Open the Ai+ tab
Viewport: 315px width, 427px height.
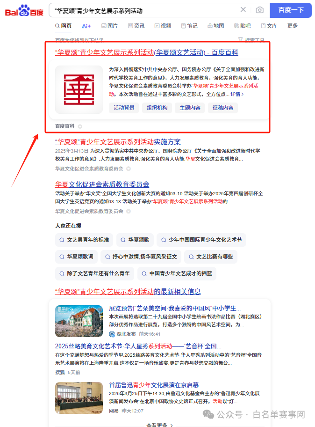(x=86, y=26)
